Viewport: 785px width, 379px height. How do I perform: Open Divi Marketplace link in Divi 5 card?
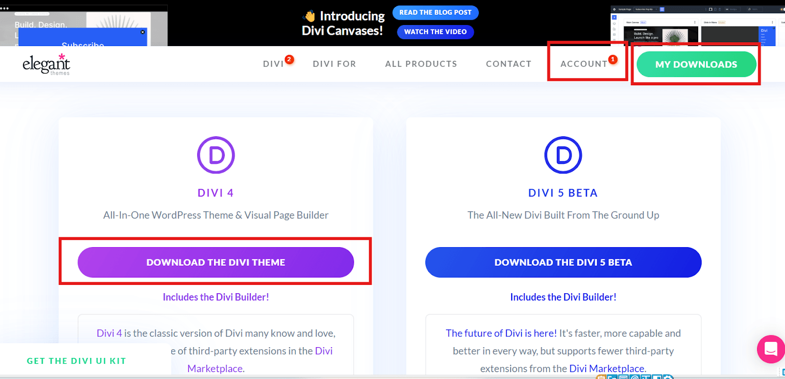point(607,369)
